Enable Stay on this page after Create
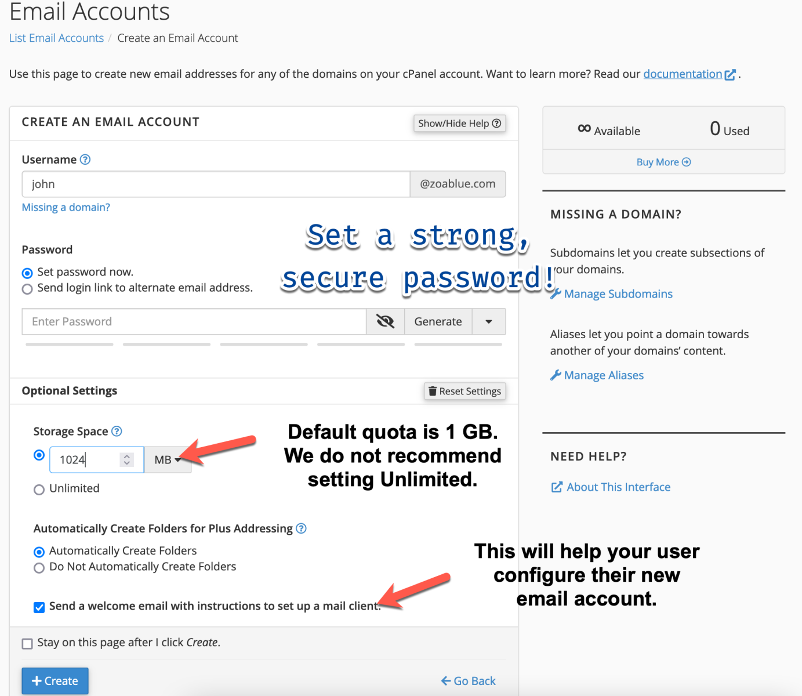 pyautogui.click(x=27, y=644)
